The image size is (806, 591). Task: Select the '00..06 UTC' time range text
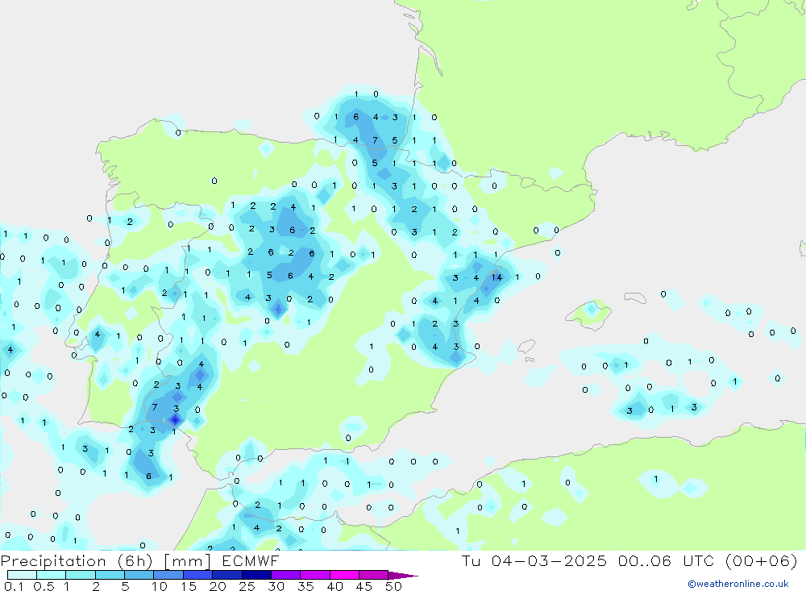click(667, 560)
